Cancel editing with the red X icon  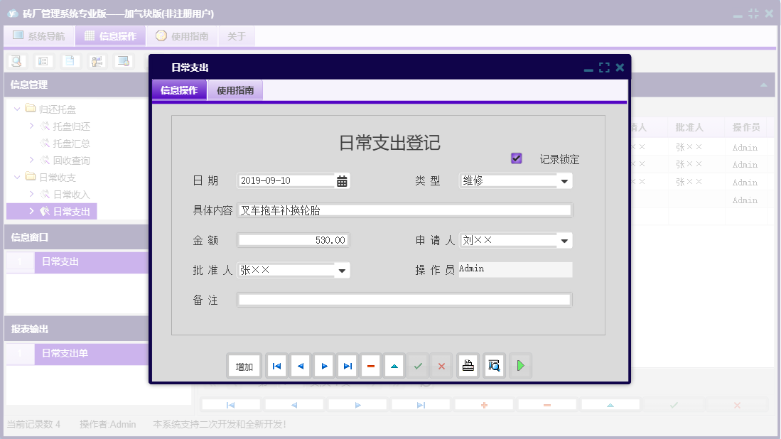tap(441, 365)
